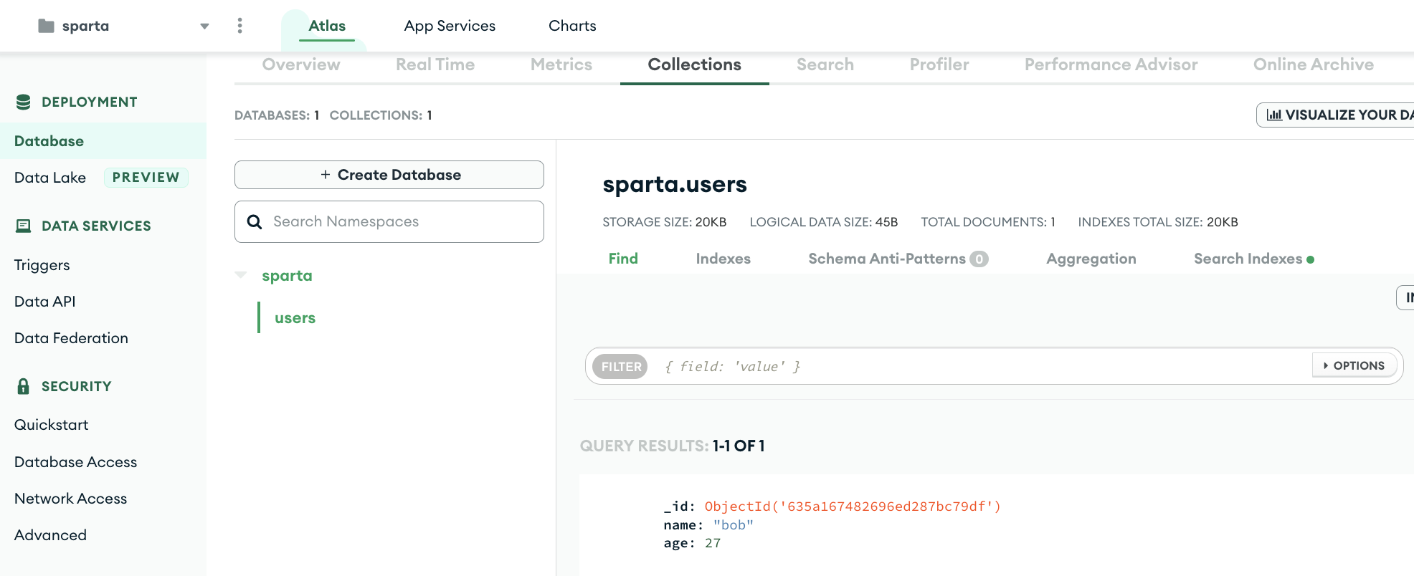
Task: Open Triggers in the sidebar
Action: (42, 265)
